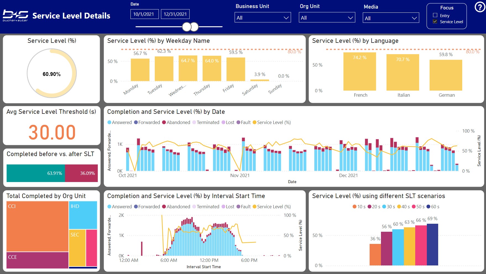Select the 30 s SLT legend entry

tap(388, 207)
